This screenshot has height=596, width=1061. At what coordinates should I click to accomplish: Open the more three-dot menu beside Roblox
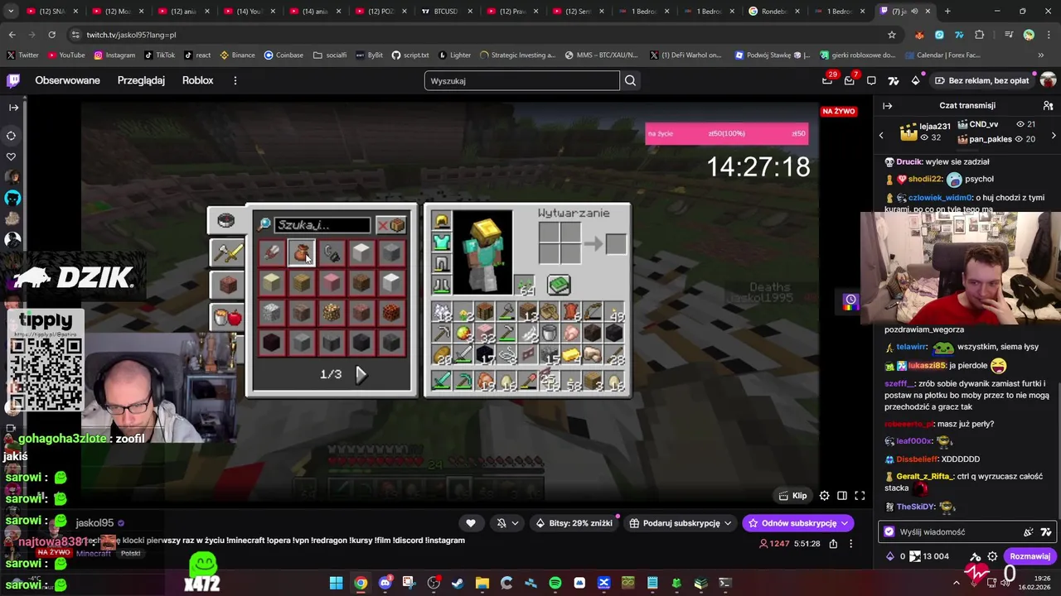(x=235, y=80)
